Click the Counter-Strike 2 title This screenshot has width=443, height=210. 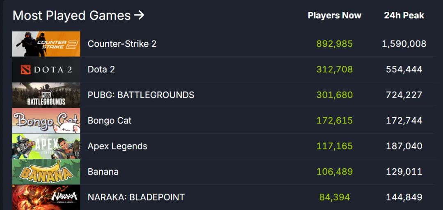tap(122, 44)
